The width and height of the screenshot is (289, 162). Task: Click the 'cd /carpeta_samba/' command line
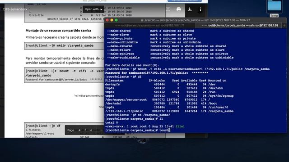coord(138,115)
